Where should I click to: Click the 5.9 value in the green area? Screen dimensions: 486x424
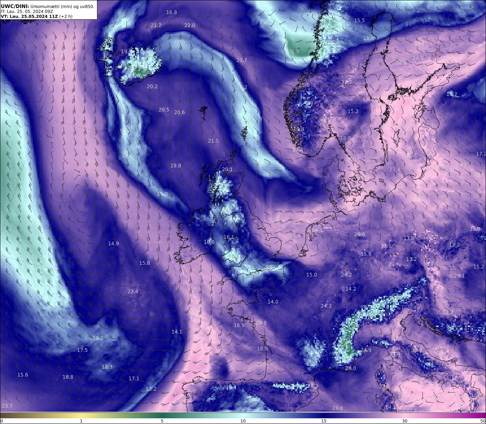295,51
